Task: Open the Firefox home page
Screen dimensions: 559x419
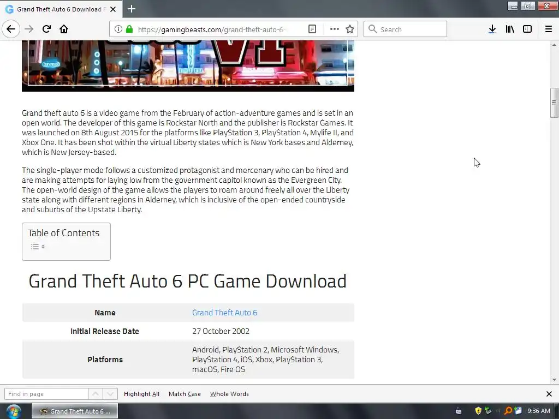Action: [x=64, y=29]
